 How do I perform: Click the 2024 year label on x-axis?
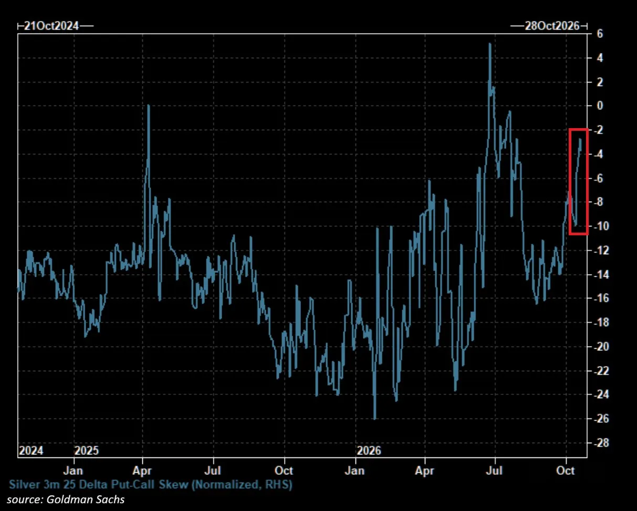pyautogui.click(x=31, y=451)
